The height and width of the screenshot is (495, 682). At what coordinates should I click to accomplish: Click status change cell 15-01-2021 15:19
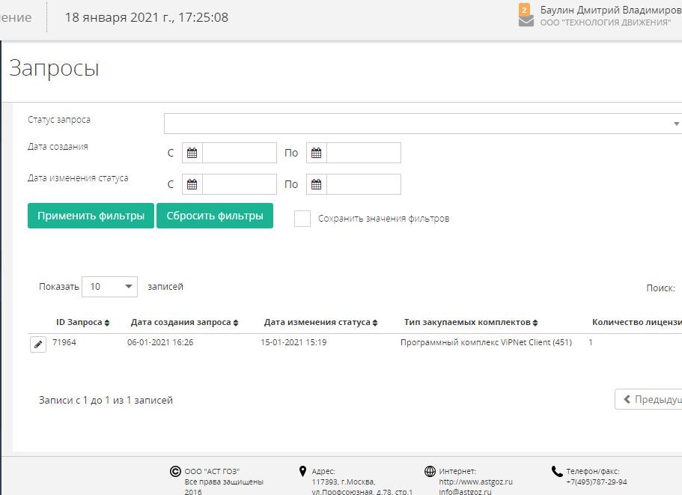293,342
